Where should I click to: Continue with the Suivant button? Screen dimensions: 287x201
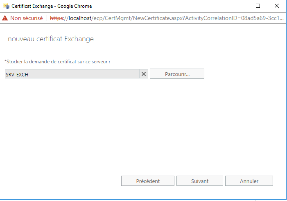(x=200, y=181)
